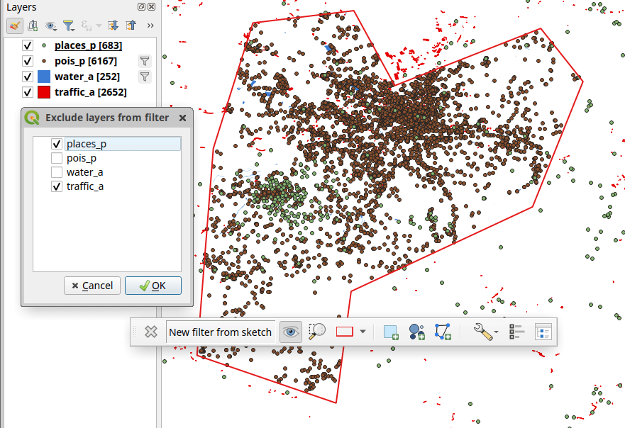The width and height of the screenshot is (625, 428).
Task: Enable pois_p checkbox in exclude dialog
Action: 56,157
